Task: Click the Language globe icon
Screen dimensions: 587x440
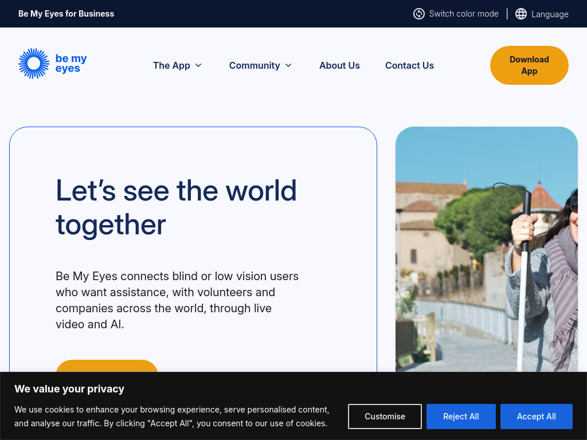Action: tap(521, 14)
